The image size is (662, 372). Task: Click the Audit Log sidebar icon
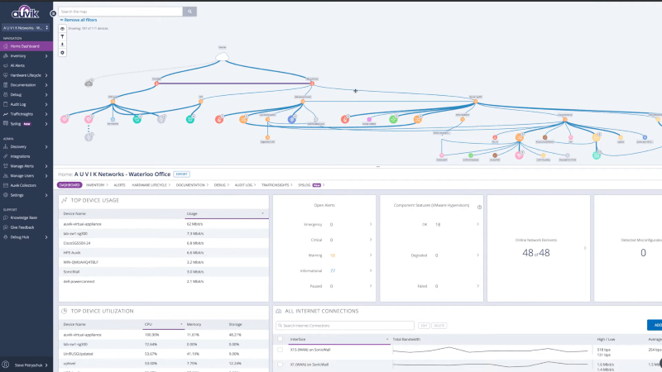pos(6,104)
